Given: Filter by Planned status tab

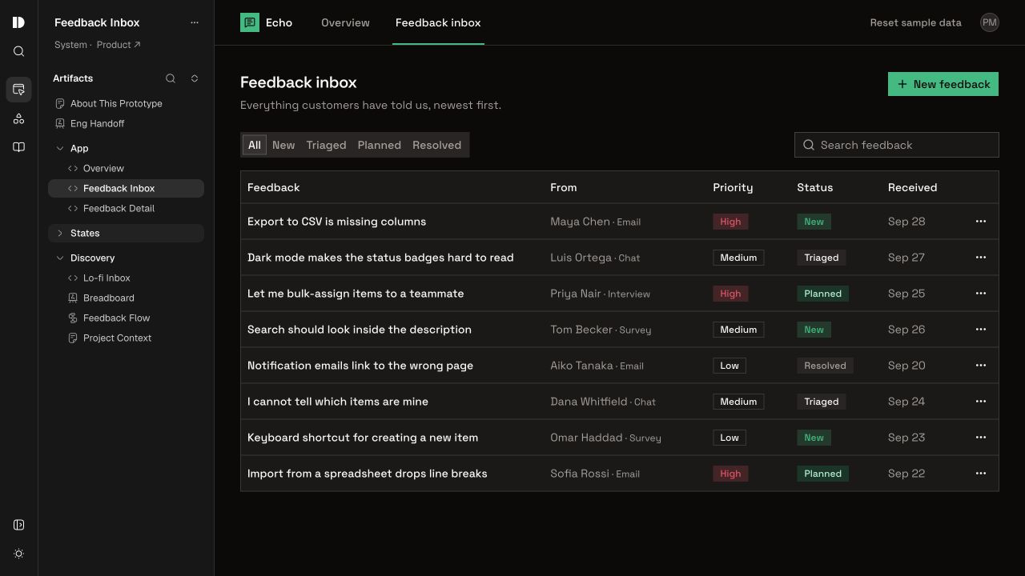Looking at the screenshot, I should (379, 145).
